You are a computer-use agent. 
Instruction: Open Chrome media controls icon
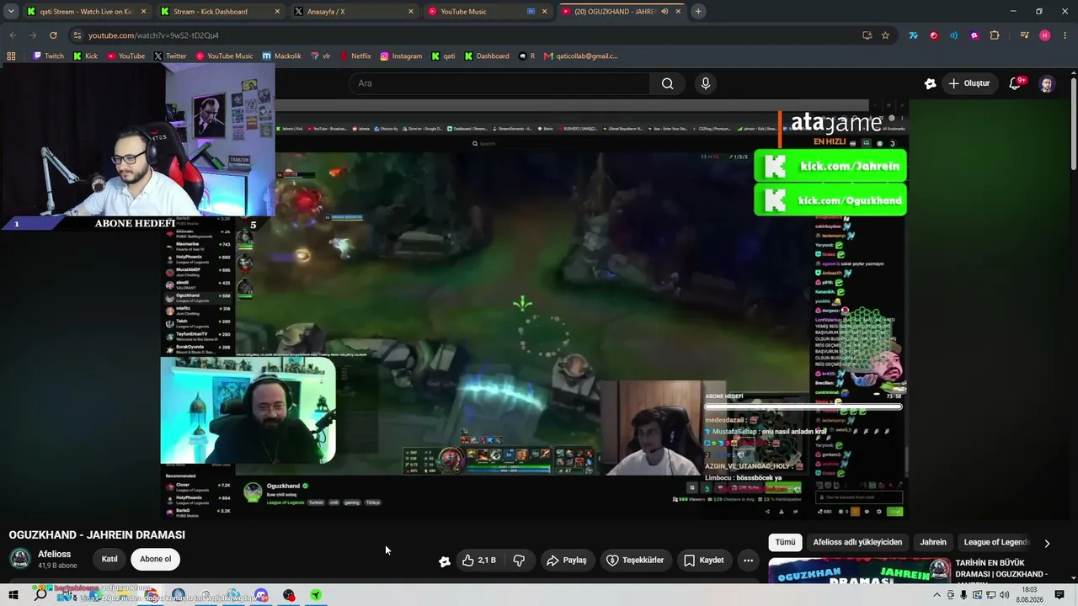(1024, 35)
